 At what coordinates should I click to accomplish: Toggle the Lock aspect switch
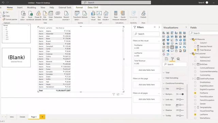[x=181, y=99]
